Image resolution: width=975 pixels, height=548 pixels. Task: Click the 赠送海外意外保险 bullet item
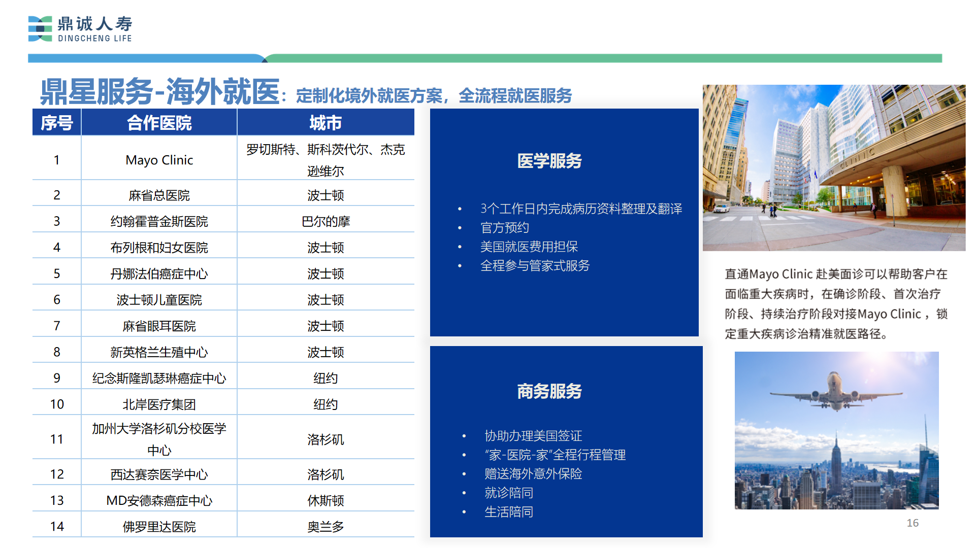533,474
